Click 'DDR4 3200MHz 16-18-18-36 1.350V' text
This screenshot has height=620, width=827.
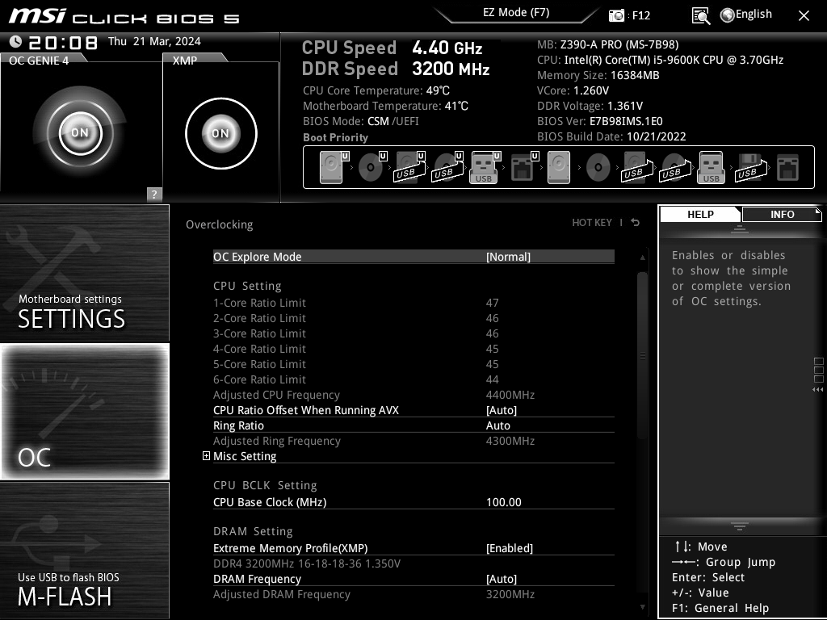click(307, 563)
